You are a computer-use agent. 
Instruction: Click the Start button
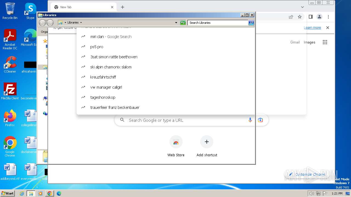[8, 193]
